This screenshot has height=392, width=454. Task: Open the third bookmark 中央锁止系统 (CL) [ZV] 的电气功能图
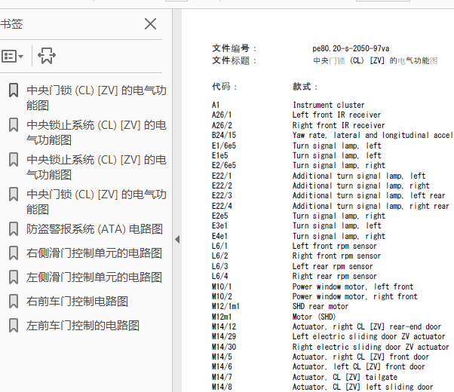click(97, 167)
